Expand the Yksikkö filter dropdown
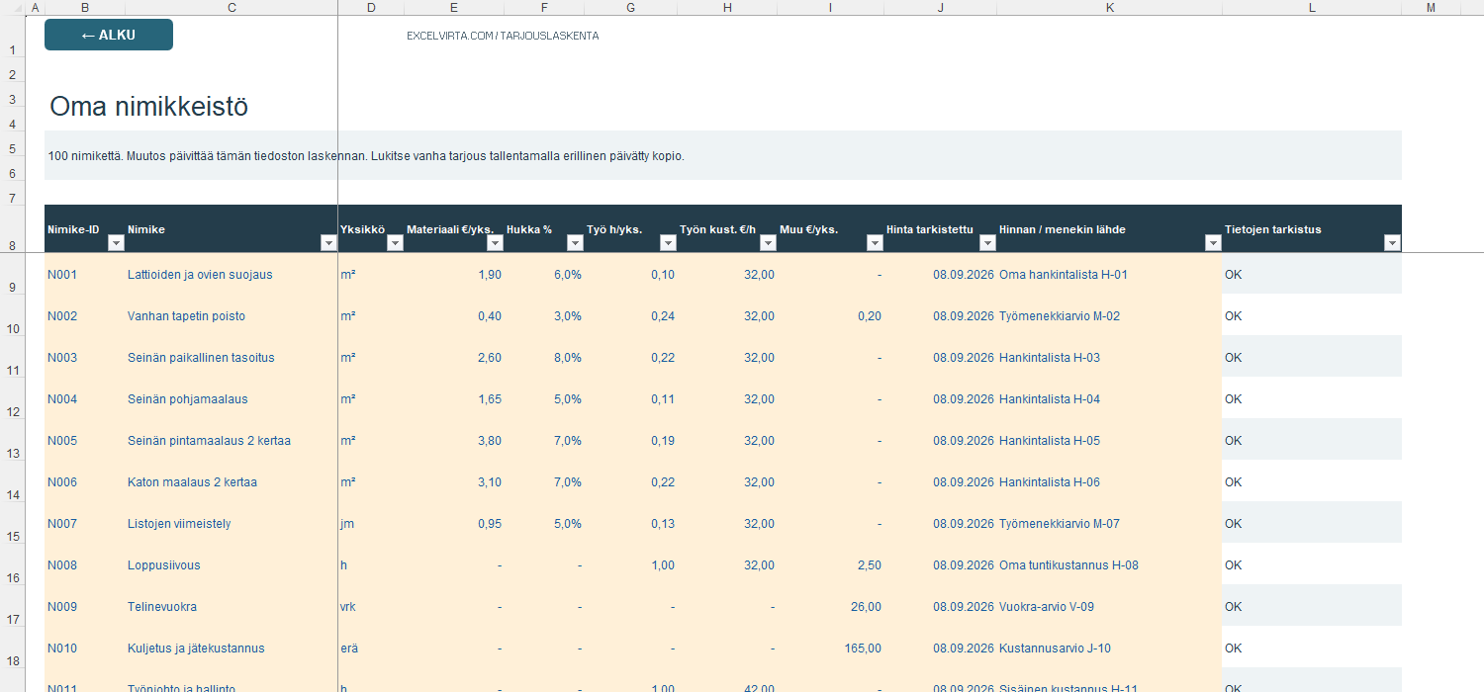Screen dimensions: 1484x692 [395, 243]
